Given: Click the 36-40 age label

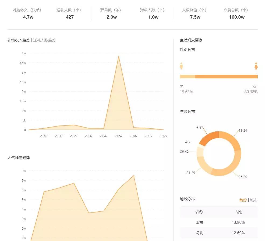Looking at the screenshot, I should pyautogui.click(x=184, y=152).
